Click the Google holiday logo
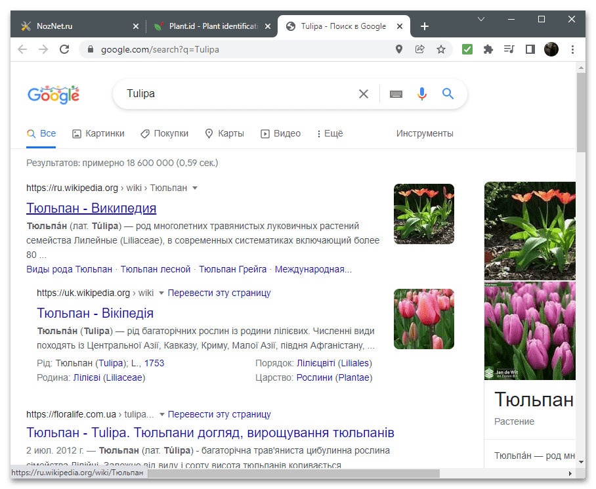596x489 pixels. pyautogui.click(x=54, y=95)
